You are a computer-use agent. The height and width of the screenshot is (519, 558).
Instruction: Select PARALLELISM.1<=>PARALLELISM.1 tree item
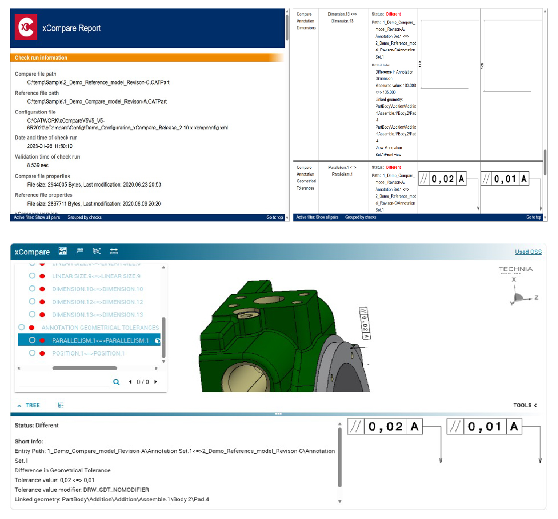101,340
